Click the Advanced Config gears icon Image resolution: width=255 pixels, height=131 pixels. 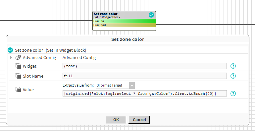18,57
